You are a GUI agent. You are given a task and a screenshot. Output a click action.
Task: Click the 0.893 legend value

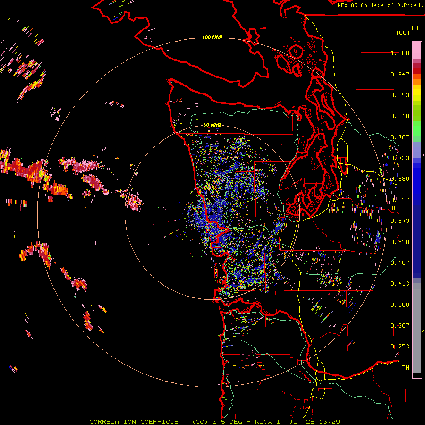click(400, 95)
